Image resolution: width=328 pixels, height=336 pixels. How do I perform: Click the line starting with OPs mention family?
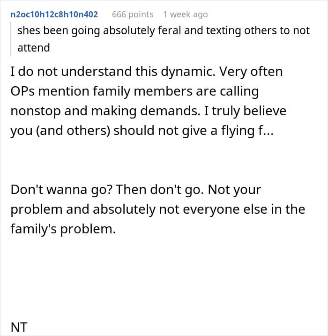coord(134,91)
